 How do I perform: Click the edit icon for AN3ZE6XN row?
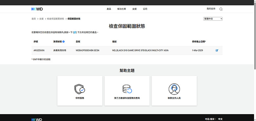coord(217,50)
